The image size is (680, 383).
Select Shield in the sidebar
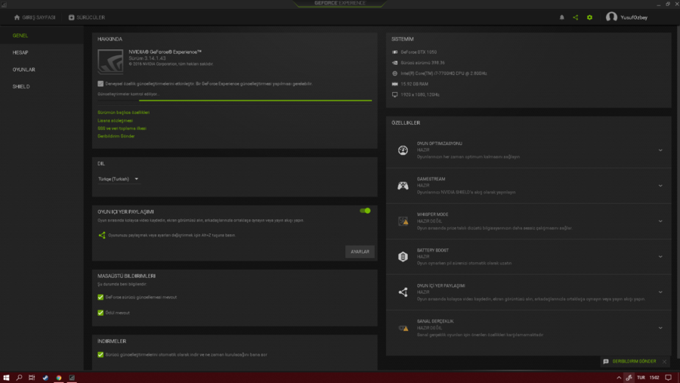(21, 86)
